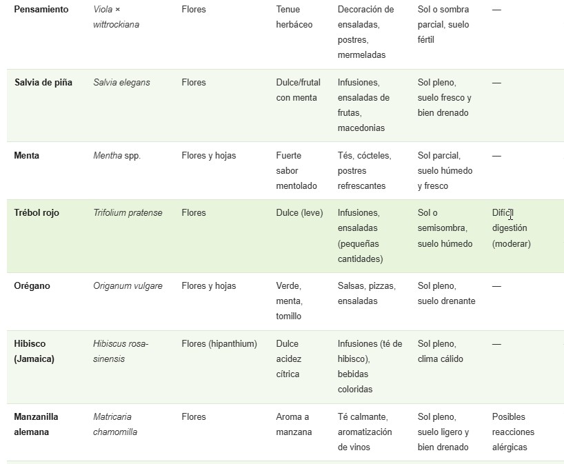Click the Hibisco (Jamaica) row name
The image size is (564, 464).
pos(36,351)
